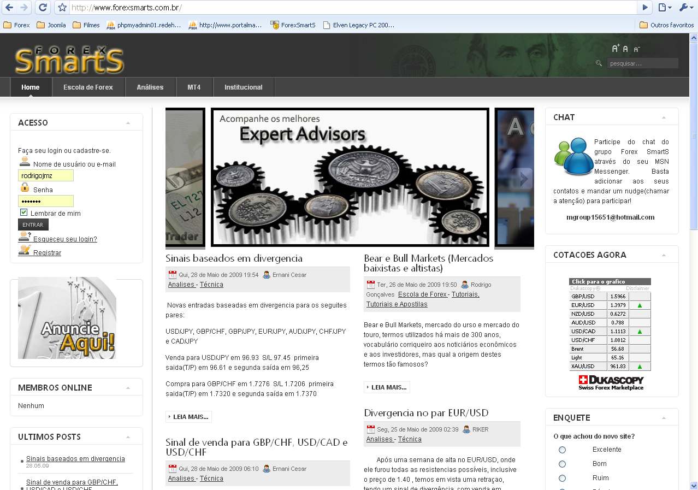Image resolution: width=698 pixels, height=490 pixels.
Task: Click the go arrow beside the address bar
Action: point(645,8)
